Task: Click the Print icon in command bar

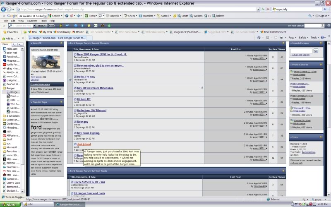Action: pos(281,37)
